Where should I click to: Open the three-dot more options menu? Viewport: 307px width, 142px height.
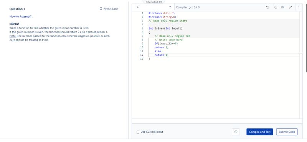[299, 7]
